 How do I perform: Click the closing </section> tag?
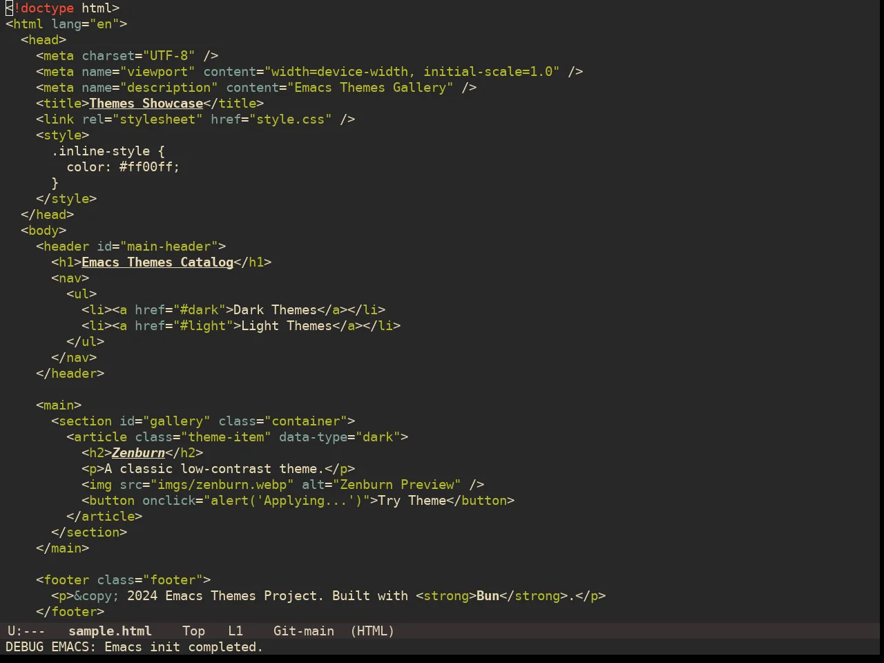89,532
